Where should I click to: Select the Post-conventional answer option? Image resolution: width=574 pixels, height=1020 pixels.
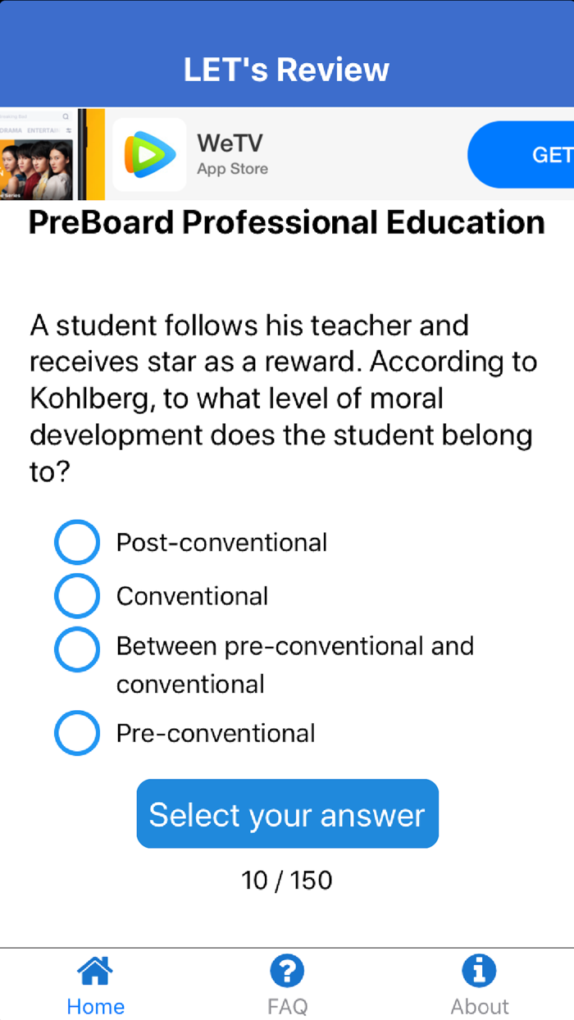tap(76, 542)
